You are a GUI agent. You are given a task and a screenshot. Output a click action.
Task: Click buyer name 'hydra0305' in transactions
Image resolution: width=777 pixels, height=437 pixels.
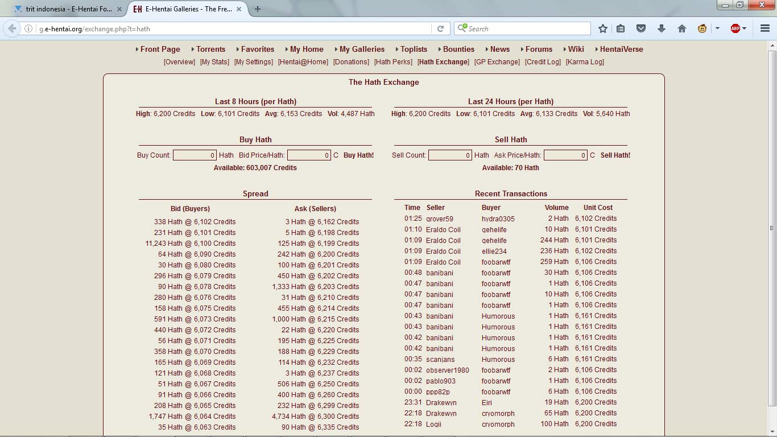click(498, 219)
